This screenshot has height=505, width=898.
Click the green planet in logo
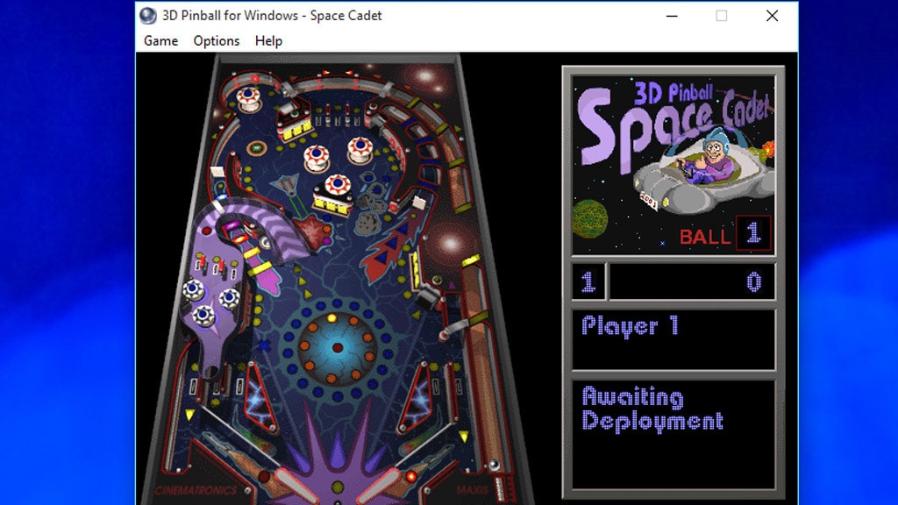click(x=590, y=218)
